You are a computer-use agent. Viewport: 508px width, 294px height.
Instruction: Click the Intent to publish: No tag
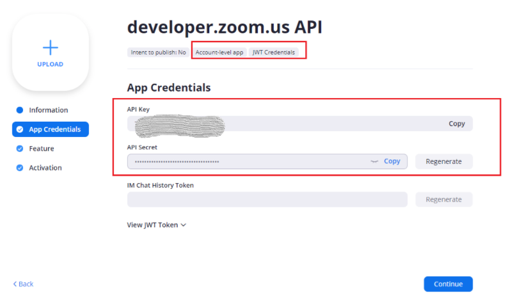(x=159, y=53)
